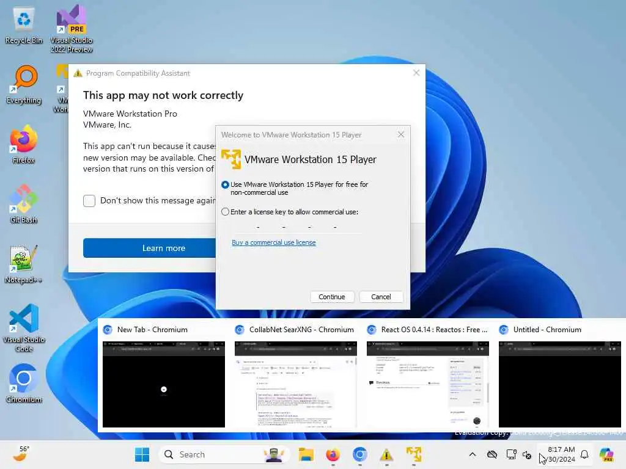Click the VMware Workstation 15 Player logo

[x=231, y=159]
